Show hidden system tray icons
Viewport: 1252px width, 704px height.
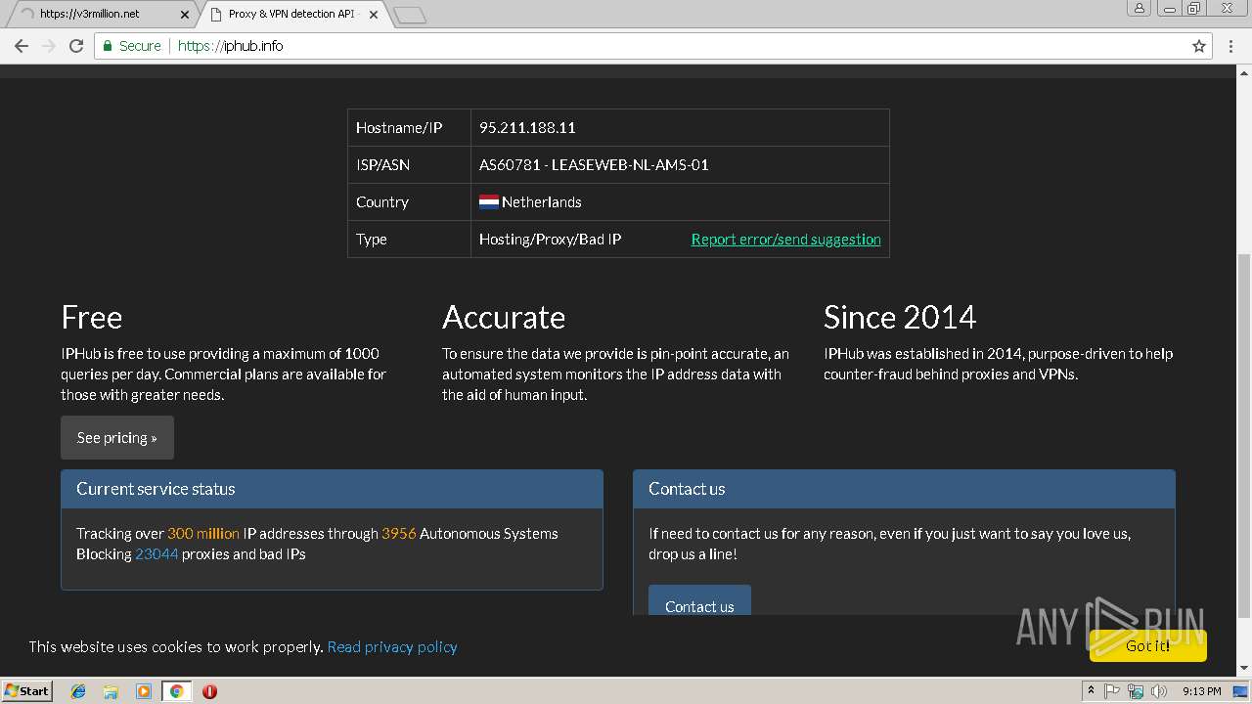(x=1092, y=691)
